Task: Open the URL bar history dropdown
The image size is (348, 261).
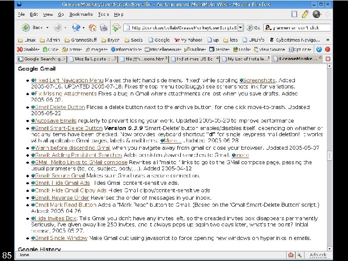Action: [x=240, y=28]
